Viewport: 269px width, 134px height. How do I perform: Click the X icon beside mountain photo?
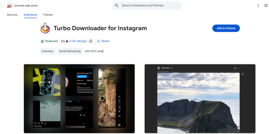pyautogui.click(x=242, y=74)
